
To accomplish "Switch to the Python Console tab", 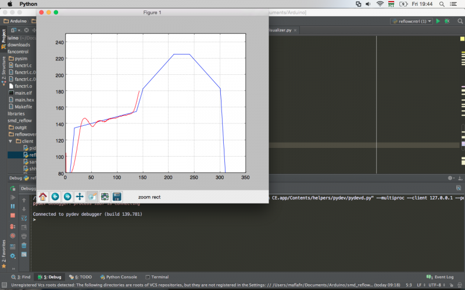I will (119, 277).
